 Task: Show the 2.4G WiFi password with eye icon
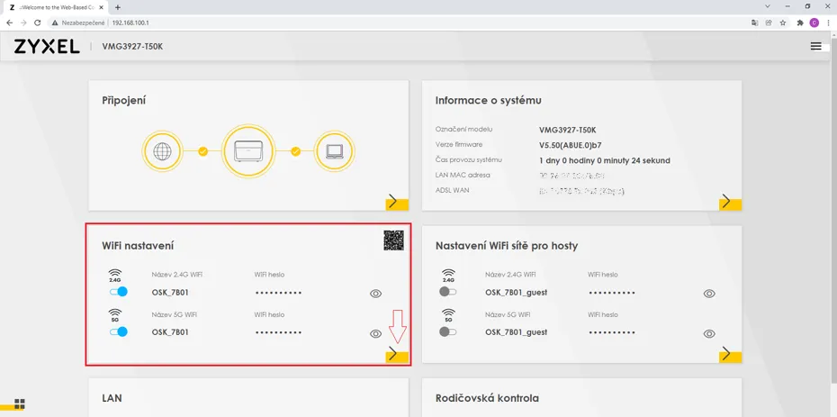[376, 294]
